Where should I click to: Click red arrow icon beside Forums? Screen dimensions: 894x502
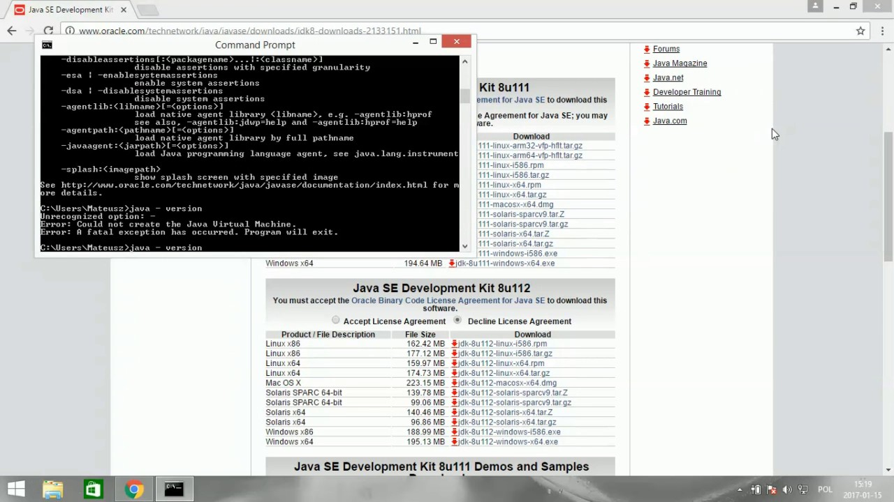tap(647, 50)
